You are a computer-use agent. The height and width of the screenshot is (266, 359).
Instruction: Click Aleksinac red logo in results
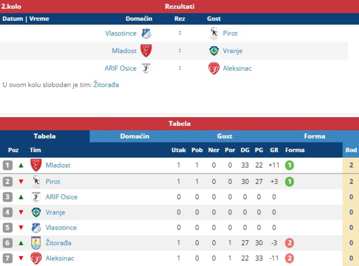coord(214,68)
